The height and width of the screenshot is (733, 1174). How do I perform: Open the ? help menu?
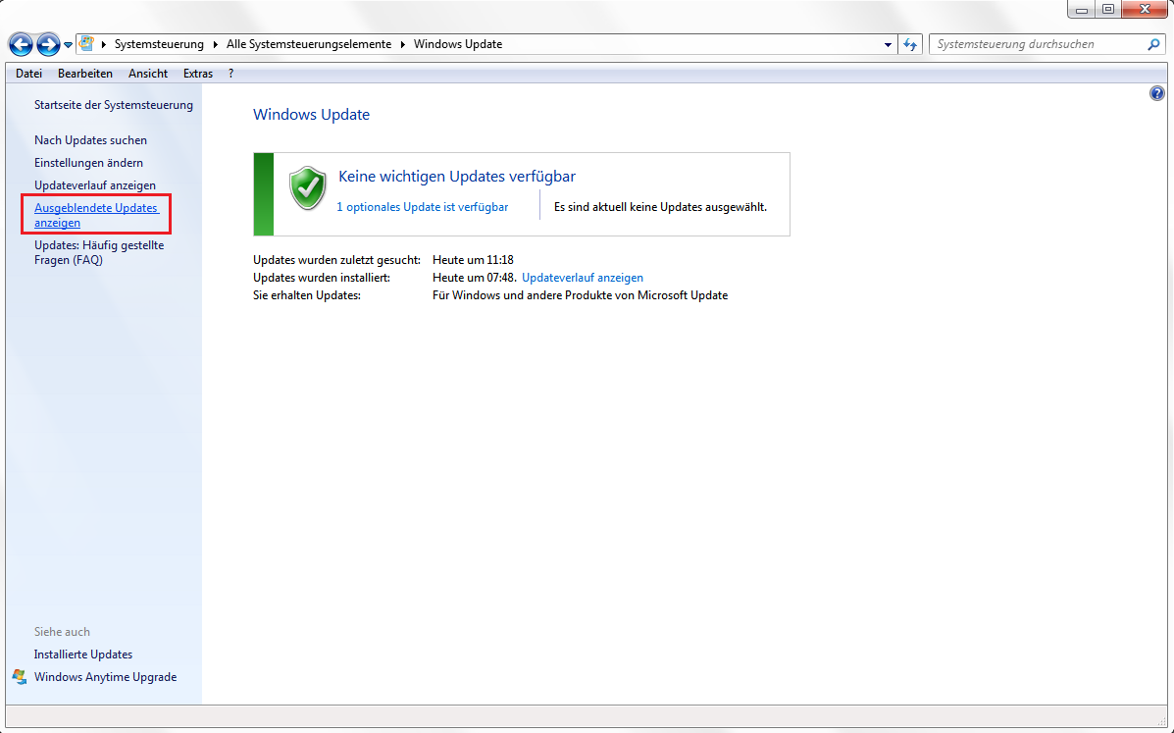[230, 74]
